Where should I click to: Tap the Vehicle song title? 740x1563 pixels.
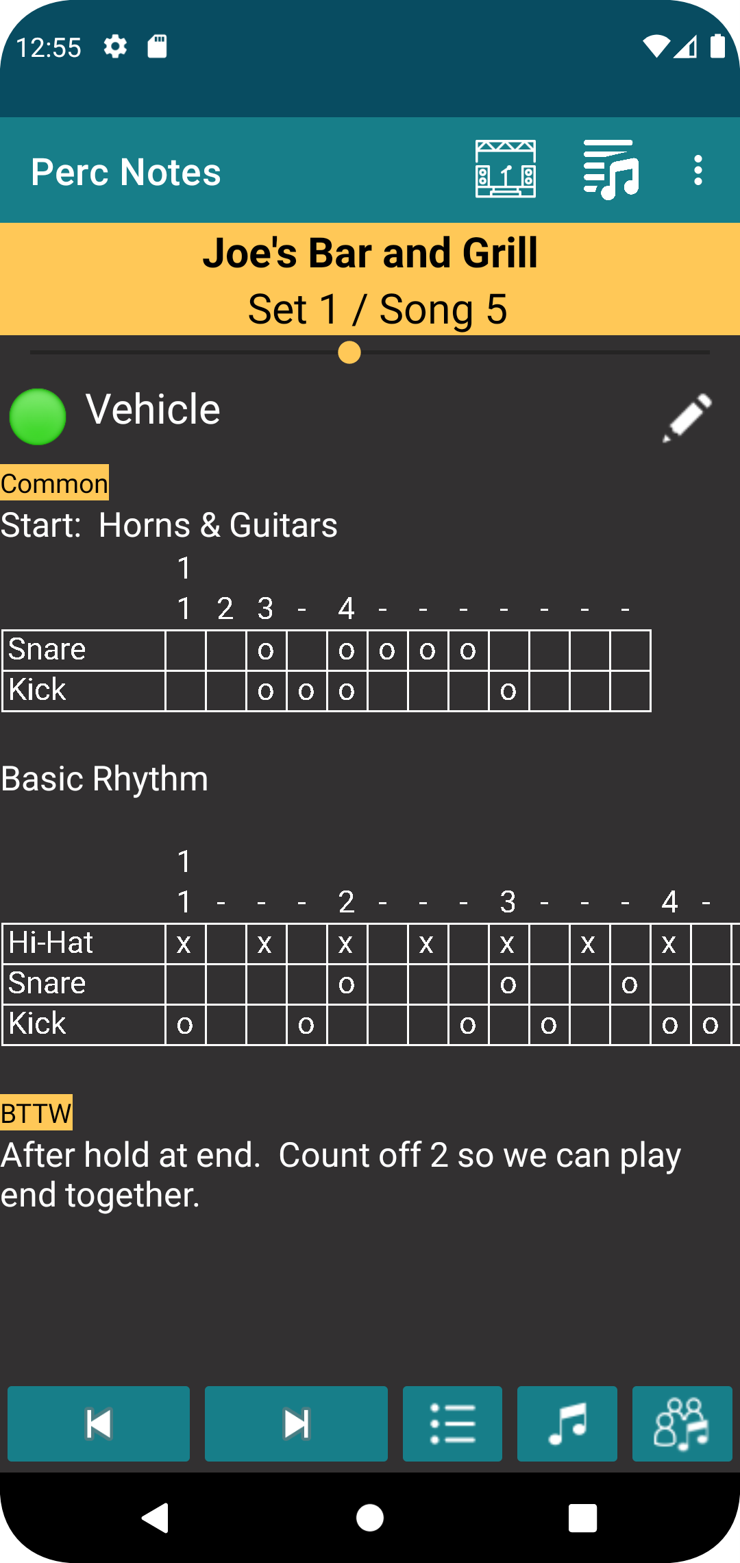point(153,410)
